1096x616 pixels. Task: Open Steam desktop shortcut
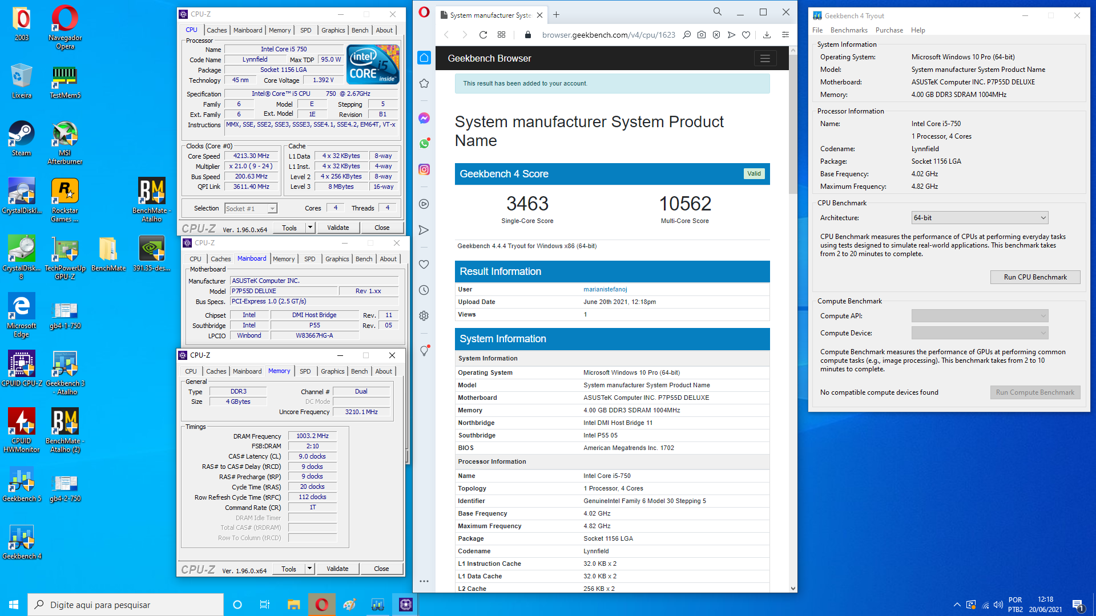(x=21, y=139)
